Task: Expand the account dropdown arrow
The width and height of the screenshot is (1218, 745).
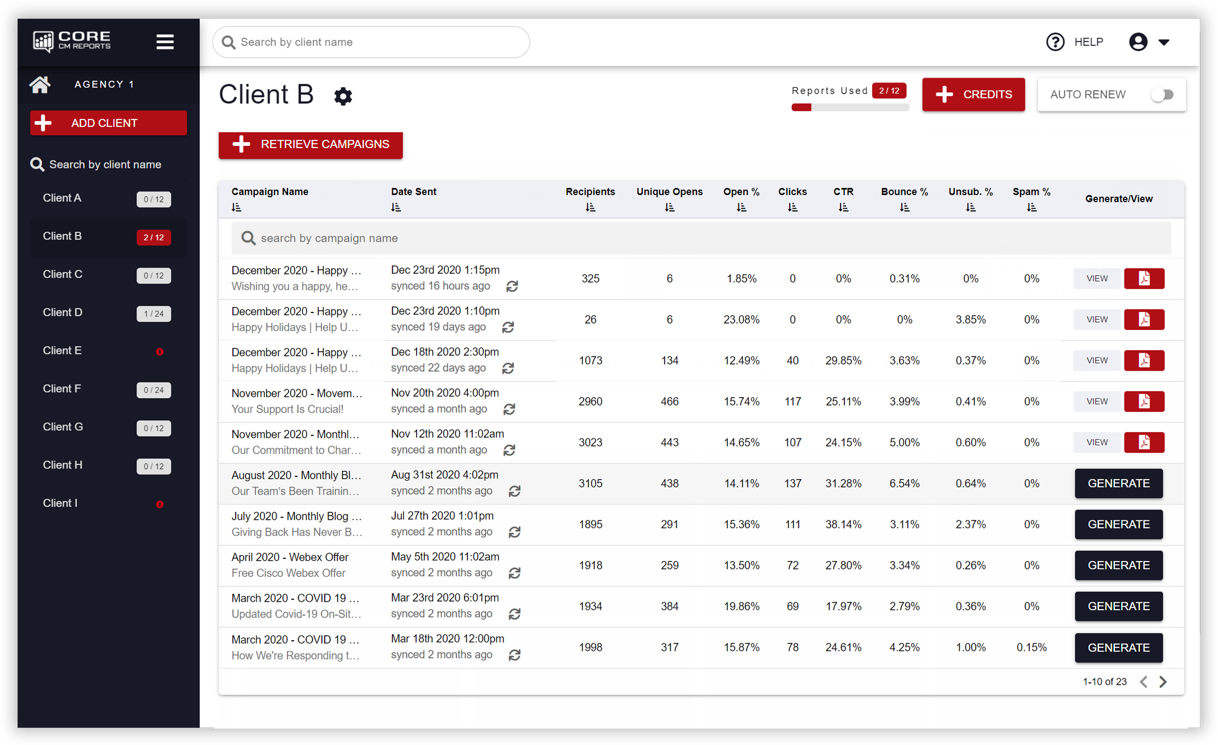Action: (x=1165, y=42)
